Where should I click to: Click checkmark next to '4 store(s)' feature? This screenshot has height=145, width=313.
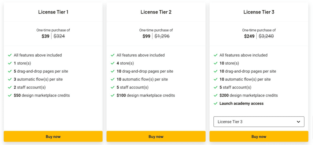[112, 63]
